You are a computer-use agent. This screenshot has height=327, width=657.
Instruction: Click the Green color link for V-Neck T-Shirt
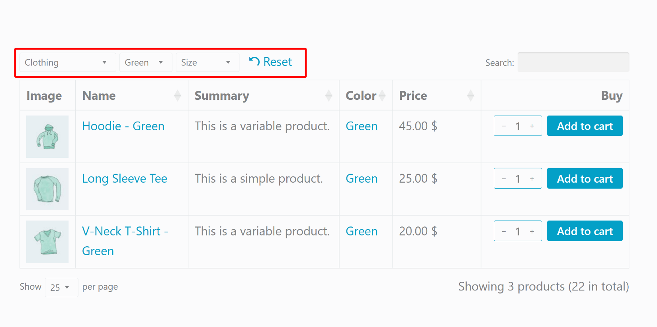[x=361, y=231]
